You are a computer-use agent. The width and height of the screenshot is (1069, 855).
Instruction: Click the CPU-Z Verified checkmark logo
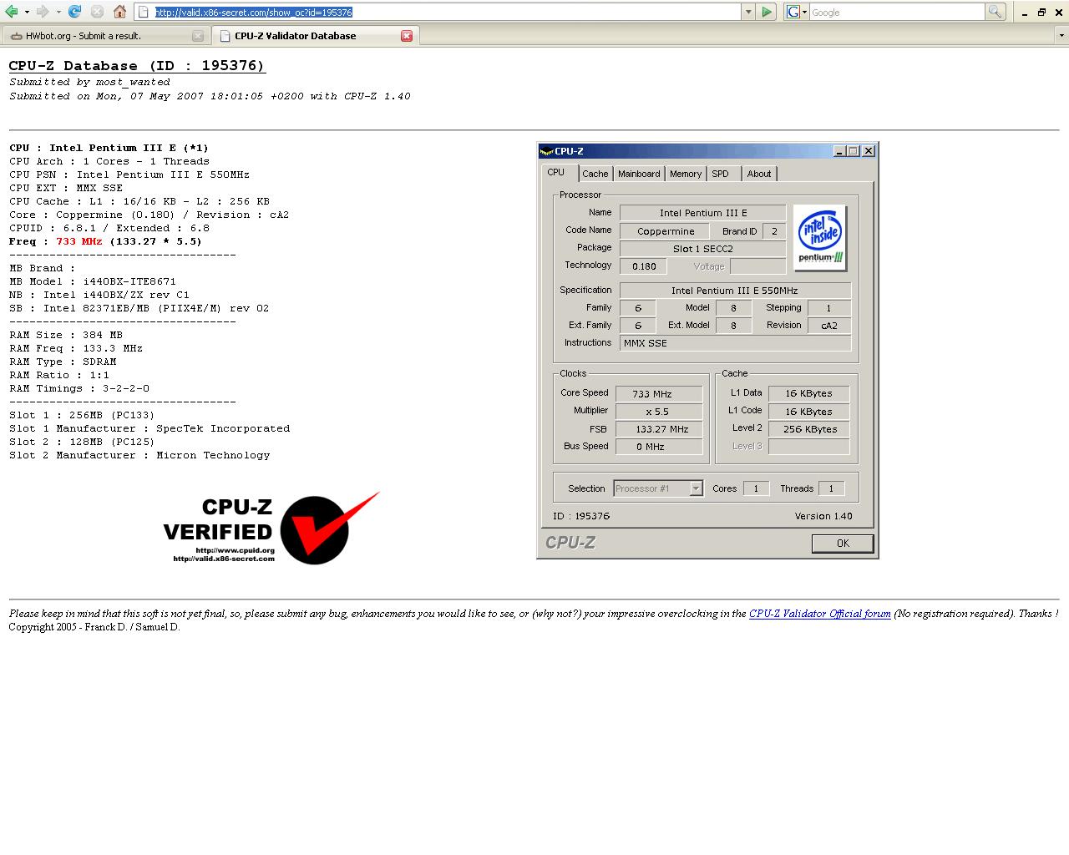(271, 528)
